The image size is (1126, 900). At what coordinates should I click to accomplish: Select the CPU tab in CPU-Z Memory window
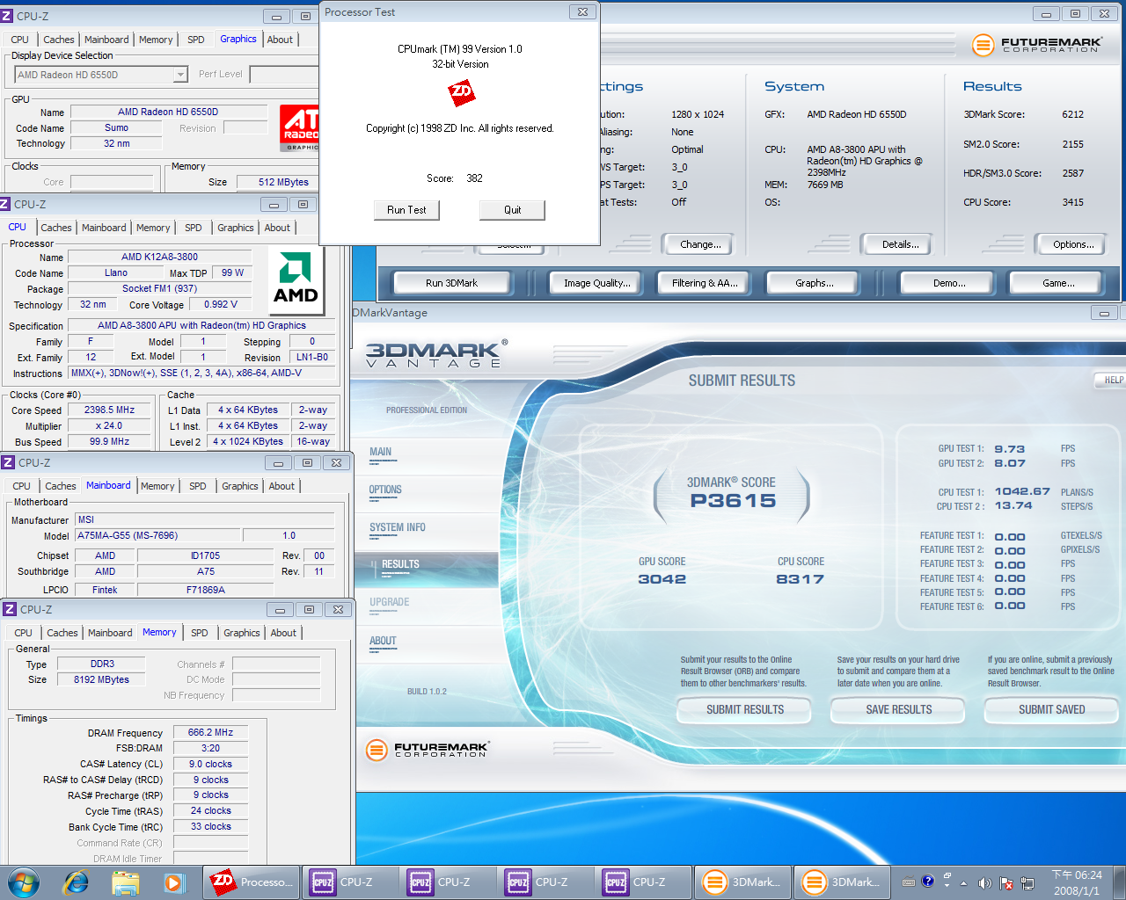coord(24,633)
